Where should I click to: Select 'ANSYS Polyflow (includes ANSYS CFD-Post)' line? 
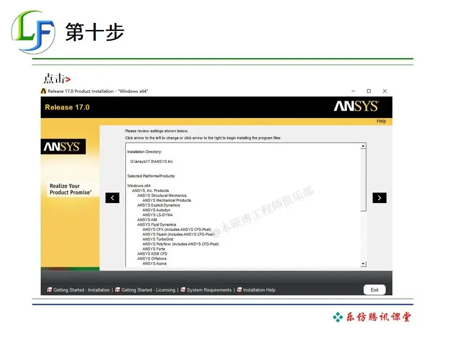[x=181, y=244]
